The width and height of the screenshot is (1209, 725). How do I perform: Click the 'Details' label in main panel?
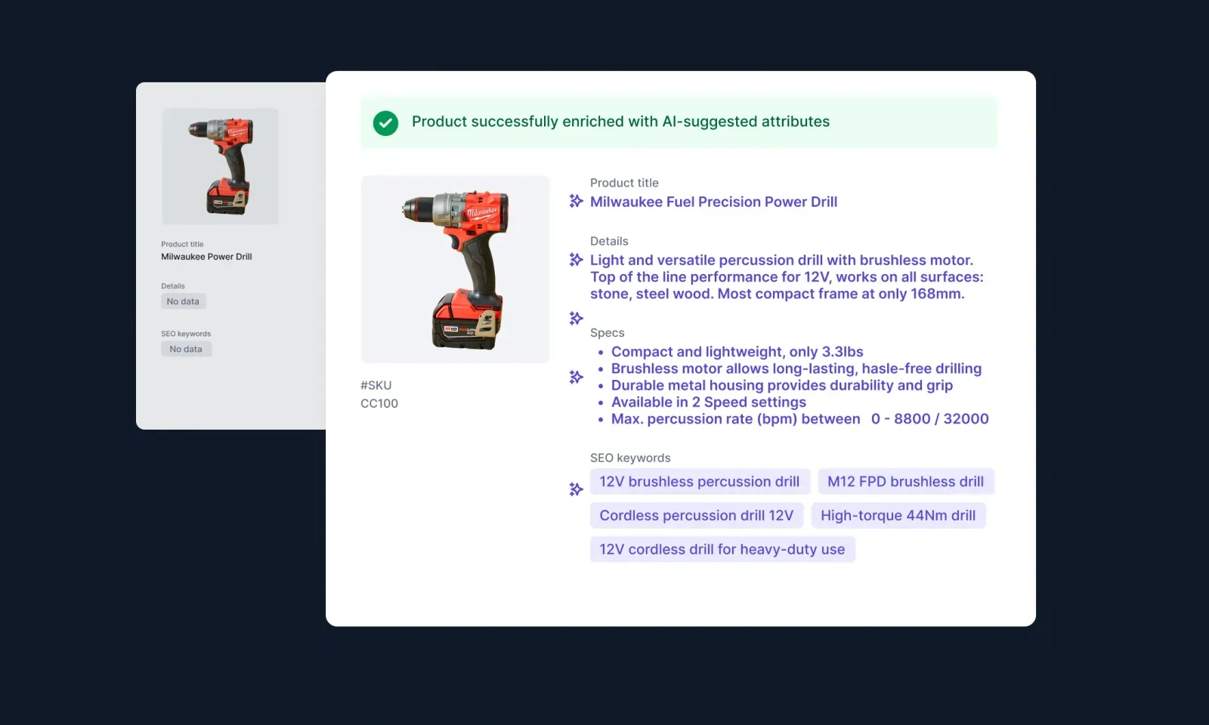609,241
